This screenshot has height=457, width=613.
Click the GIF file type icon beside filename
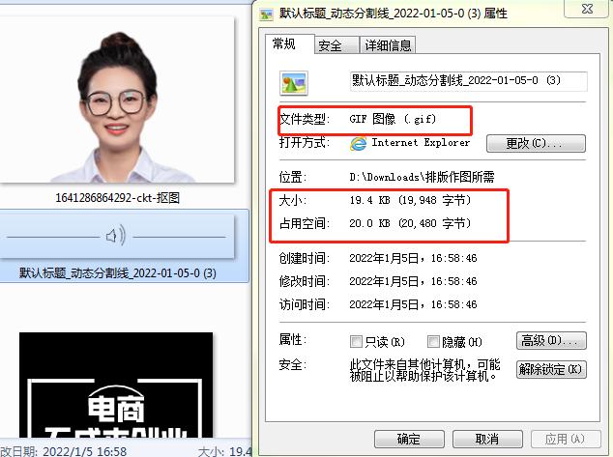[293, 81]
